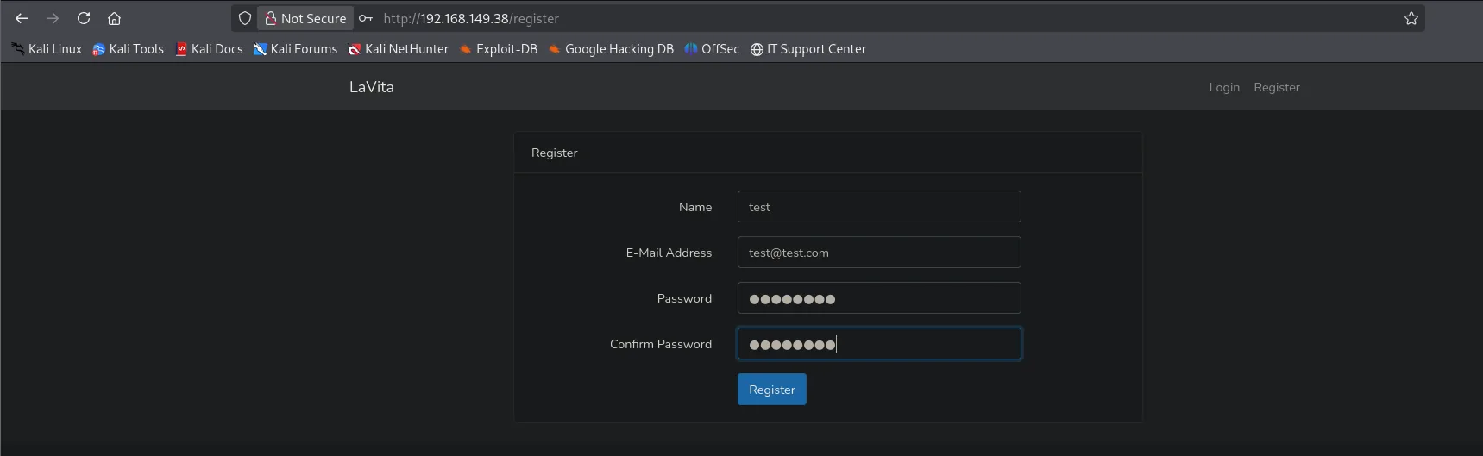The image size is (1483, 456).
Task: Focus the URL address bar text
Action: tap(471, 18)
